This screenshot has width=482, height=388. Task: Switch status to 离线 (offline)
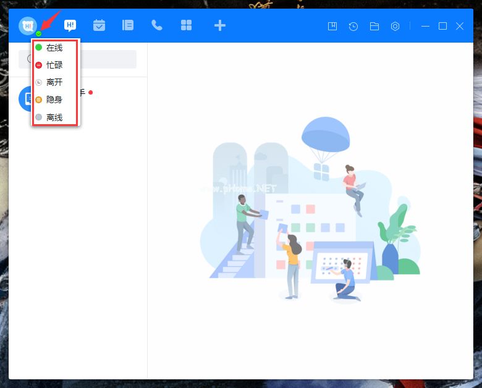[x=54, y=117]
